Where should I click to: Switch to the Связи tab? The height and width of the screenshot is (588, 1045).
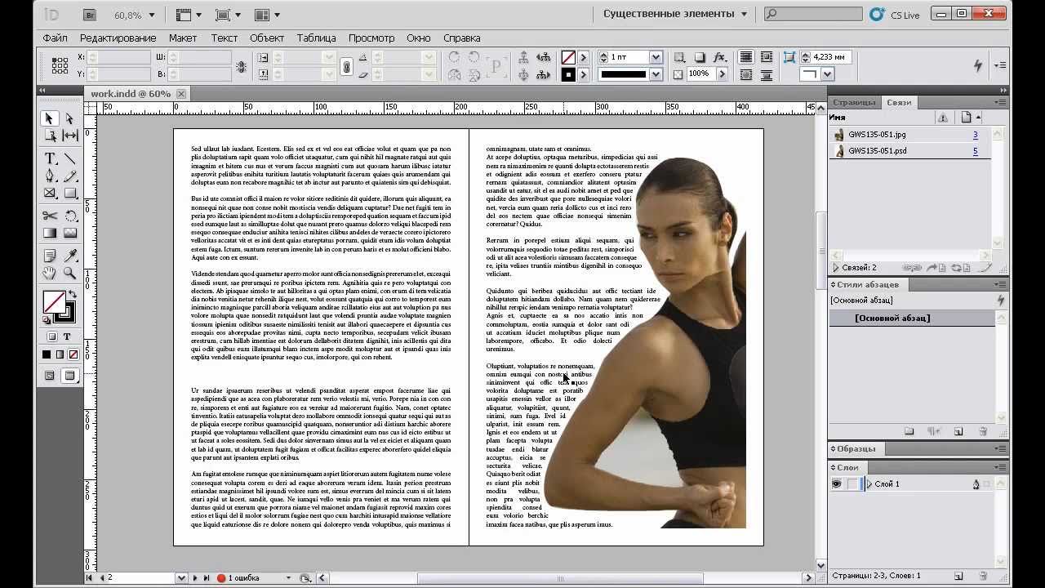point(899,102)
